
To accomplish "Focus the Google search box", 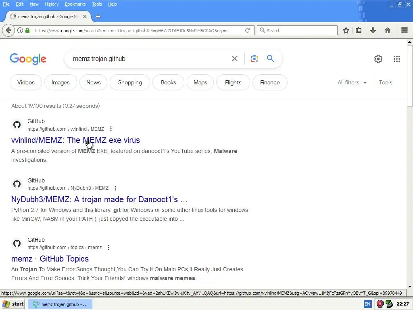I will point(150,59).
